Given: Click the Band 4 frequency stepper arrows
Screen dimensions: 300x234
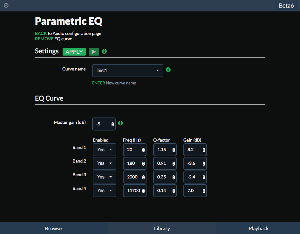Looking at the screenshot, I should coord(143,191).
